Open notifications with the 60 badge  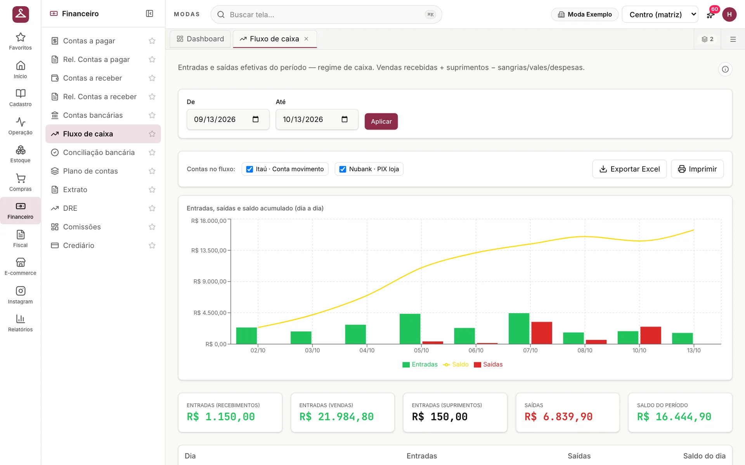coord(711,14)
